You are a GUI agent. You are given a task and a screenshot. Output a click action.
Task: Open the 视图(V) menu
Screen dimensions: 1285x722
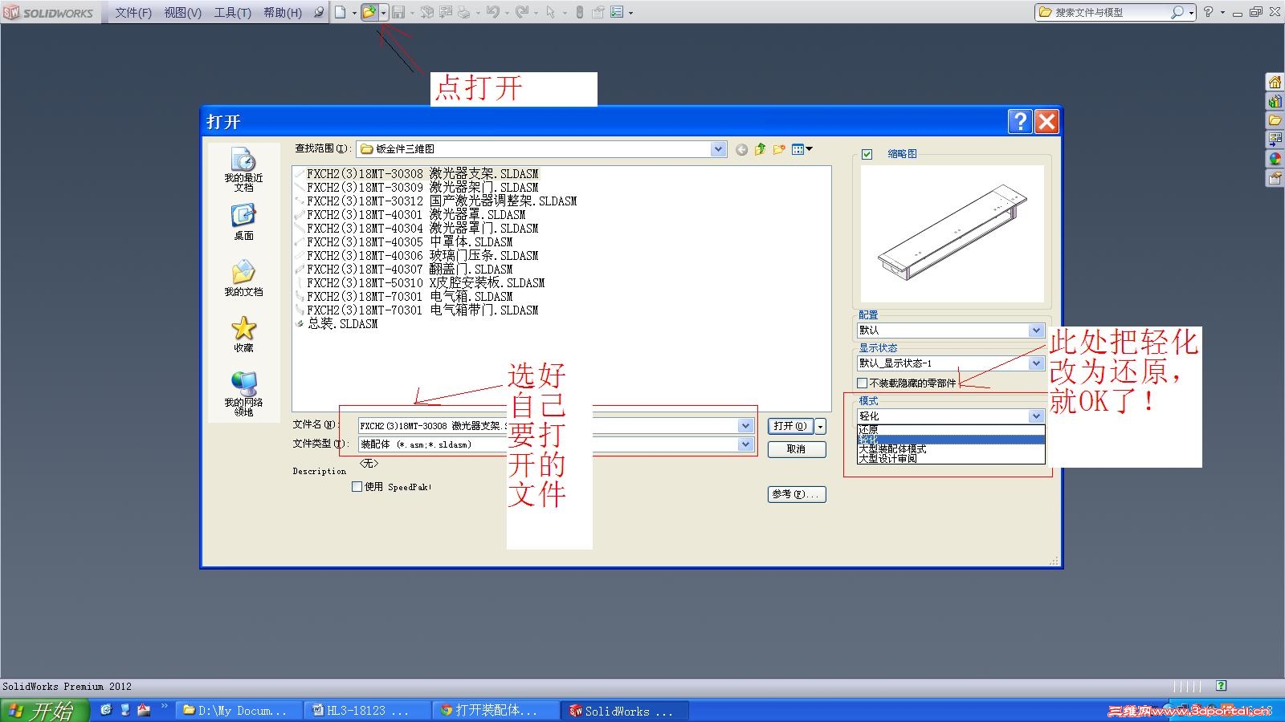click(x=182, y=13)
